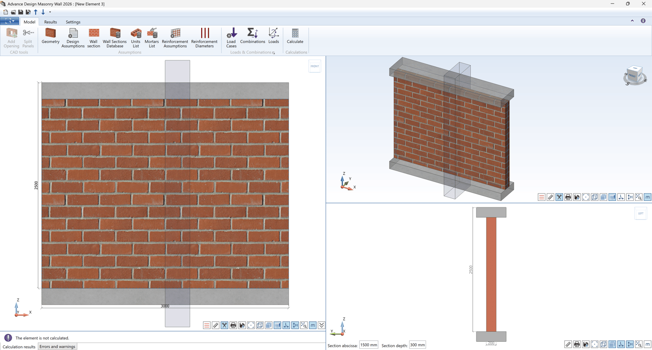
Task: Open Reinforcement Diameters
Action: pos(204,38)
